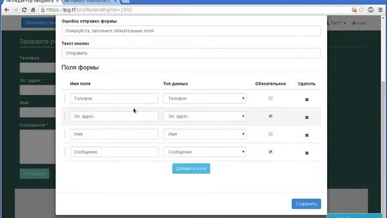The width and height of the screenshot is (387, 218).
Task: Close the Ремонт Макбуков browser tab
Action: pyautogui.click(x=115, y=1)
